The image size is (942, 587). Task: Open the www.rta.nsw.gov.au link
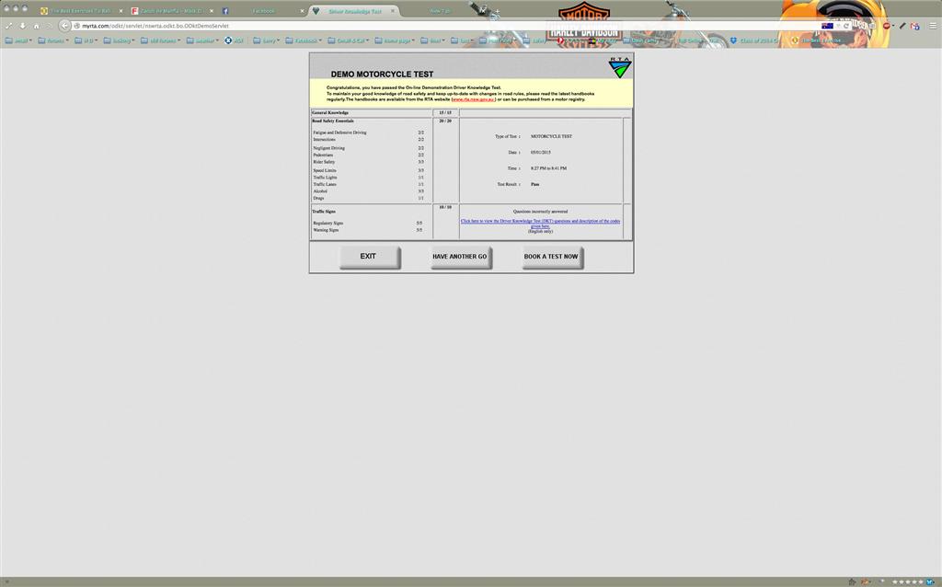pos(474,99)
